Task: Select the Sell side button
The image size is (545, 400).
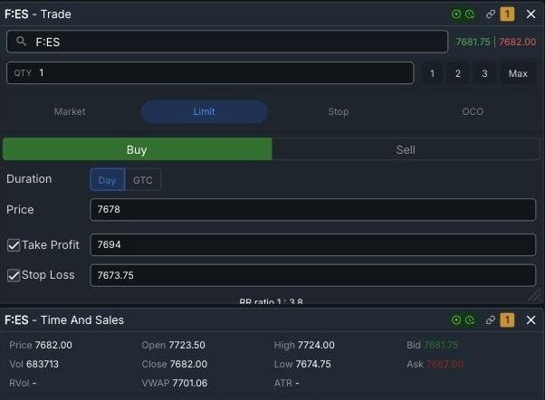Action: coord(406,149)
